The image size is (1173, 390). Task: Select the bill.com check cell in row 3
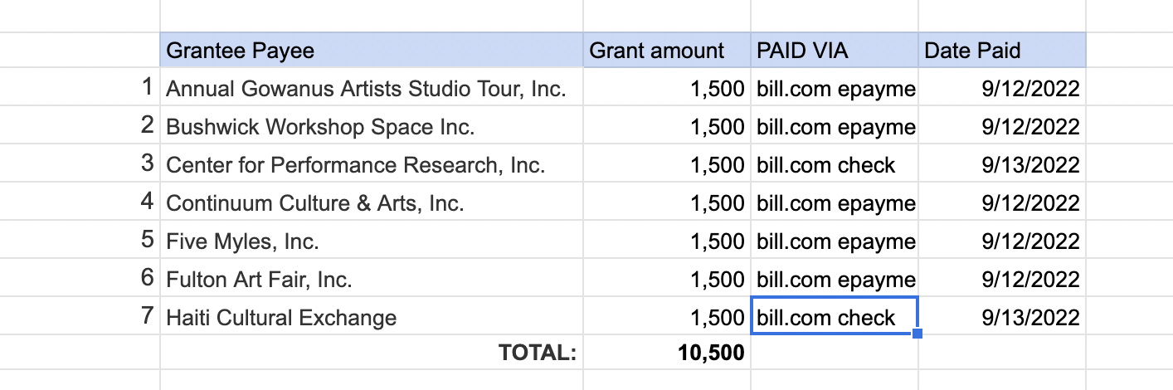pos(835,165)
